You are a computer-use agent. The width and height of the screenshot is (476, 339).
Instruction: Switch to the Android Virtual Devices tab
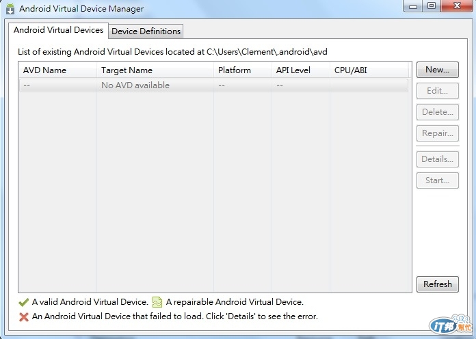pos(58,30)
